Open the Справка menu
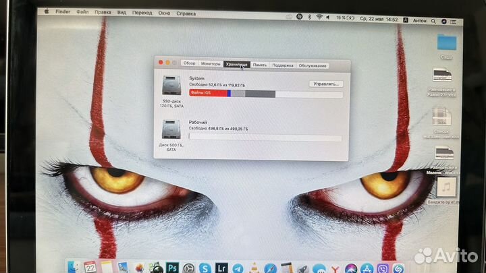486x273 pixels. 186,13
